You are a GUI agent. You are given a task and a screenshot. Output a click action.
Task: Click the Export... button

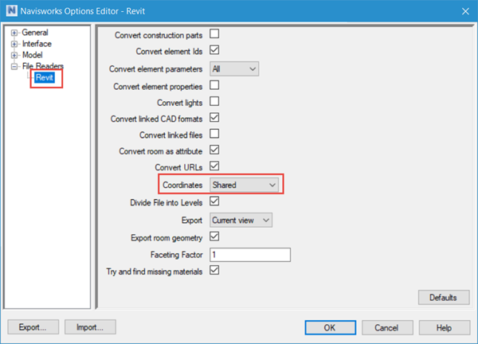33,327
